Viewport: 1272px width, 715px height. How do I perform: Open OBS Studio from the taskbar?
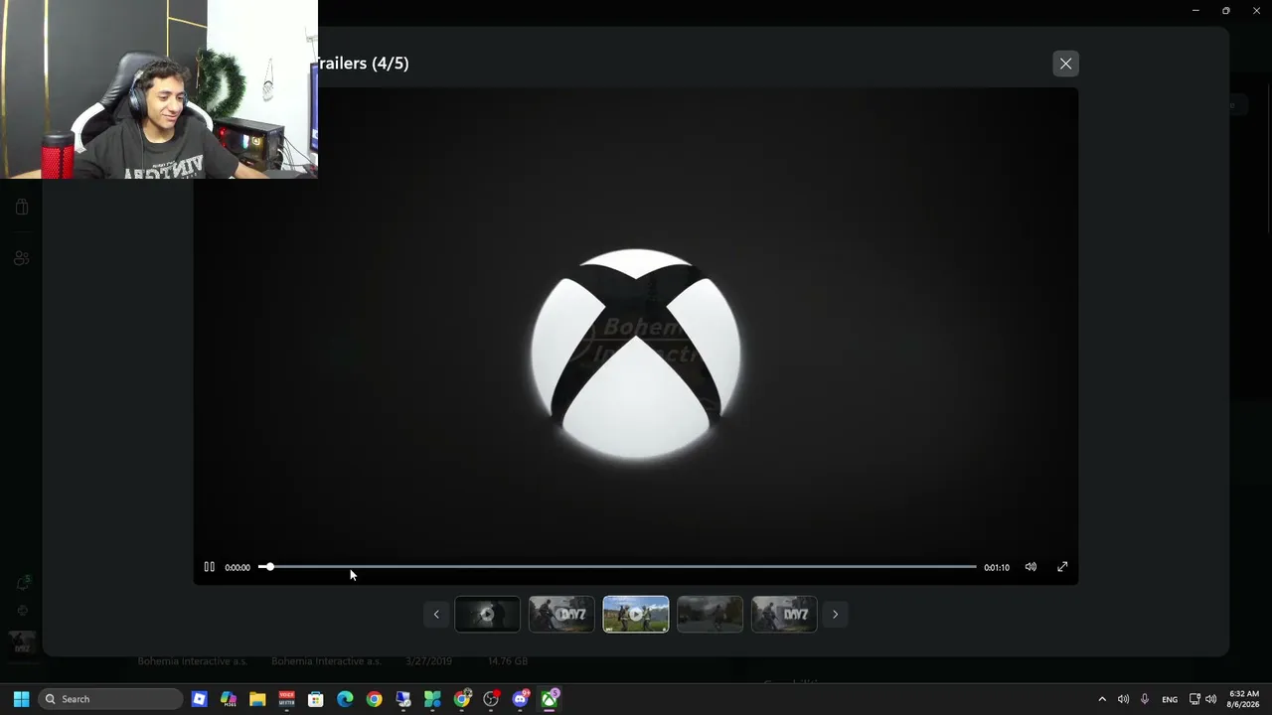pyautogui.click(x=491, y=699)
